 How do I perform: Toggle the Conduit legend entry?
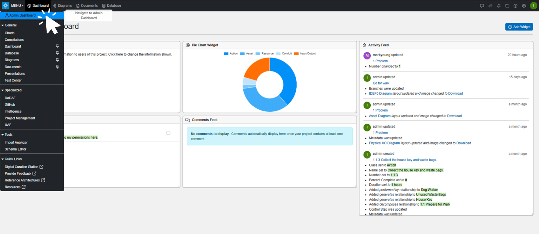click(x=284, y=54)
